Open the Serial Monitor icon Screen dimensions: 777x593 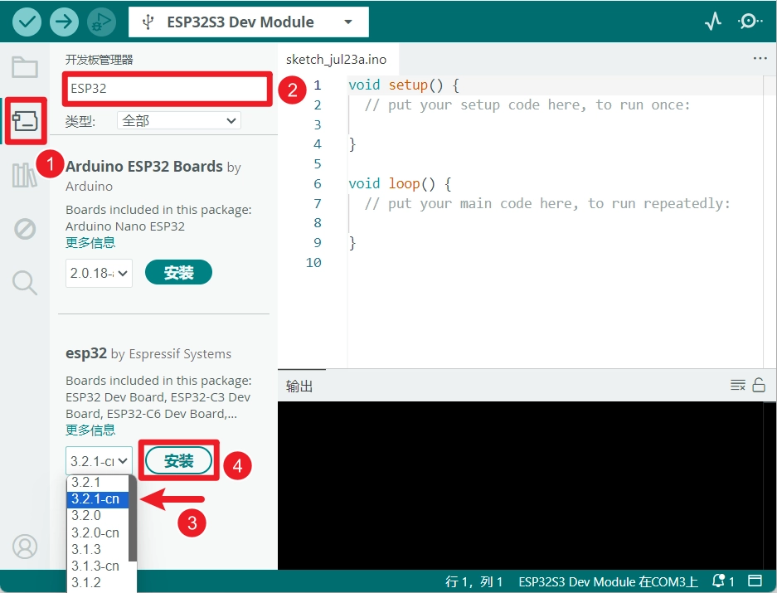[x=750, y=22]
